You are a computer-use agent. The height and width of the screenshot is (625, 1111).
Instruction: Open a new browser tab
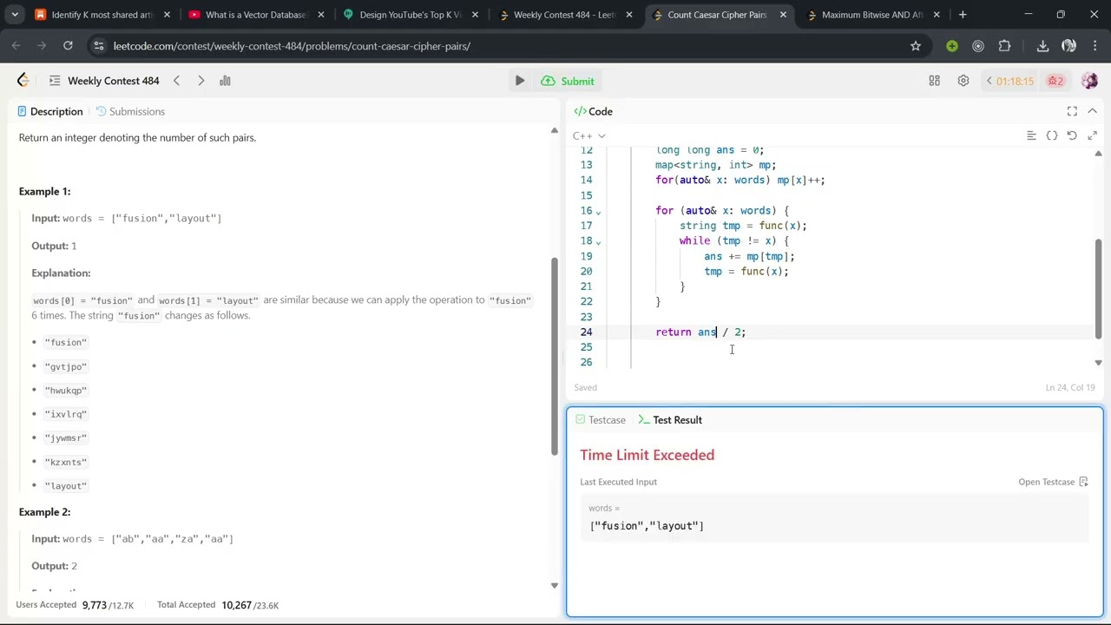(x=963, y=15)
